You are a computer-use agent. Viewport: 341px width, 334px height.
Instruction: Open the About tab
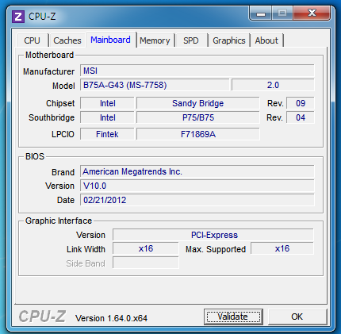266,40
